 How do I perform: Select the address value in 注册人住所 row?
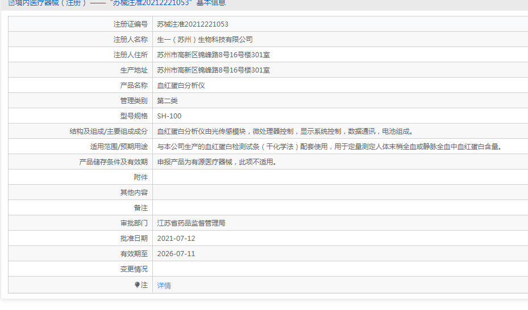[x=214, y=55]
